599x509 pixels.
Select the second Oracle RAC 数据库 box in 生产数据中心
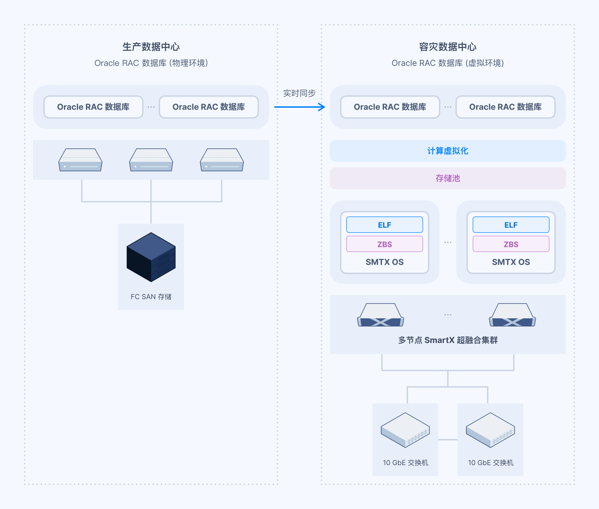click(x=209, y=107)
